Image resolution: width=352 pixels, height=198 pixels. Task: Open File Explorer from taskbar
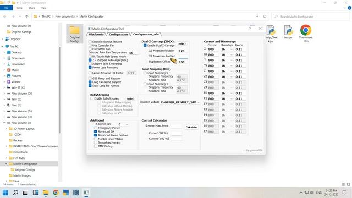tap(46, 193)
